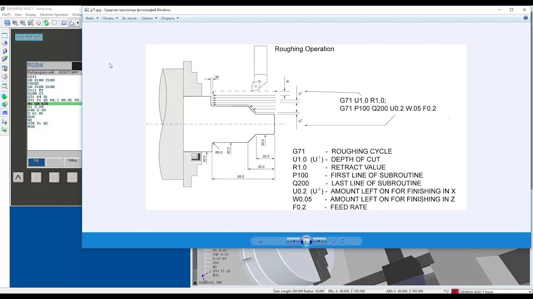Click the green 3D part icon in left sidebar

coord(5,96)
